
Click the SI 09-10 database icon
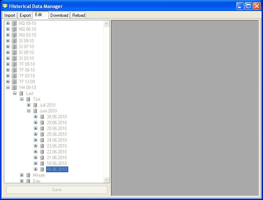14,41
